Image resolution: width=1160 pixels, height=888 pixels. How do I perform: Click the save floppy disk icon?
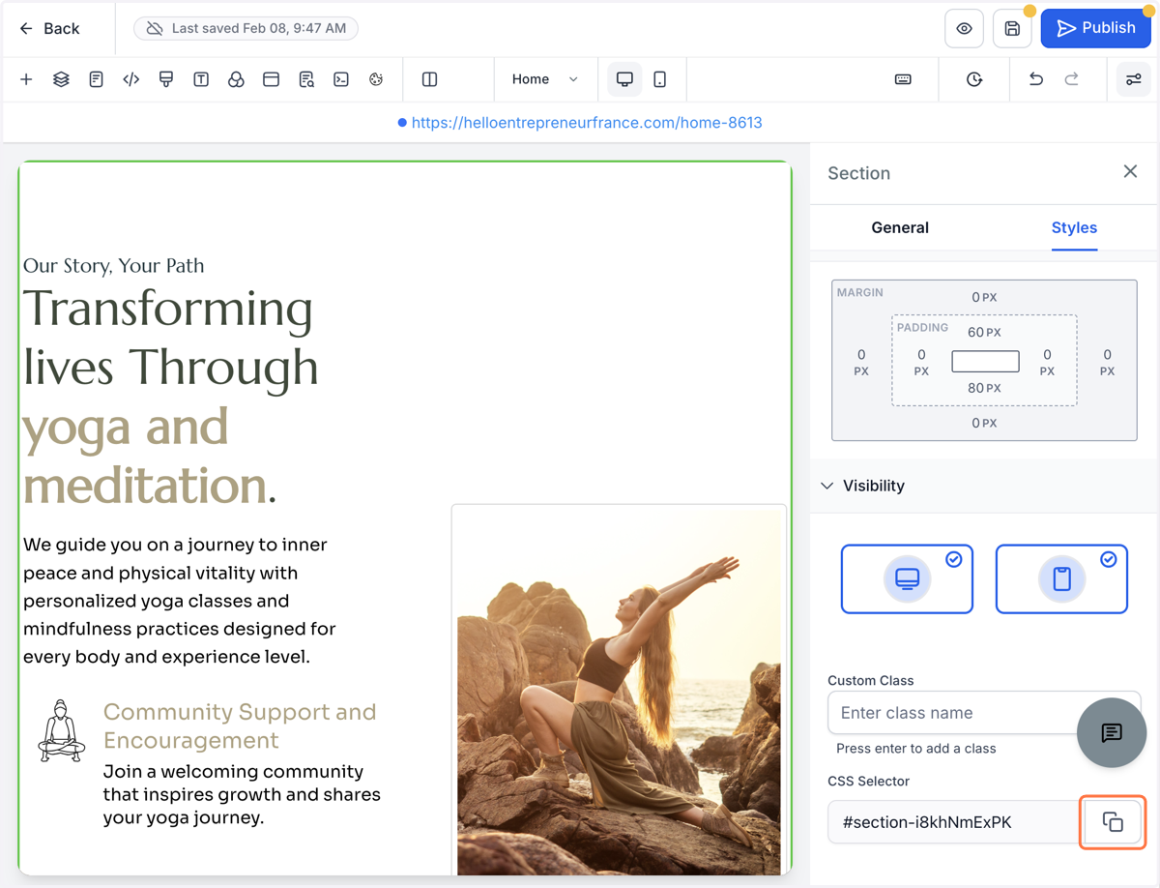point(1012,29)
